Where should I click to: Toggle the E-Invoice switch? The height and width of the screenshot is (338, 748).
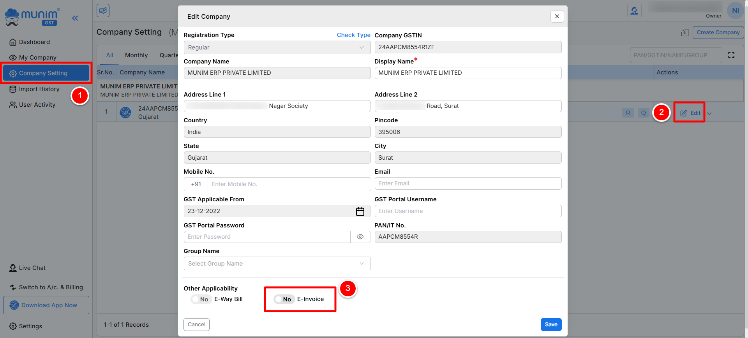pos(284,299)
